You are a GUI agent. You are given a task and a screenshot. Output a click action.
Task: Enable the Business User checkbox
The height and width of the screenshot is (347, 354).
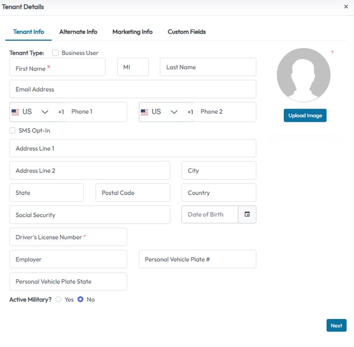(x=55, y=53)
